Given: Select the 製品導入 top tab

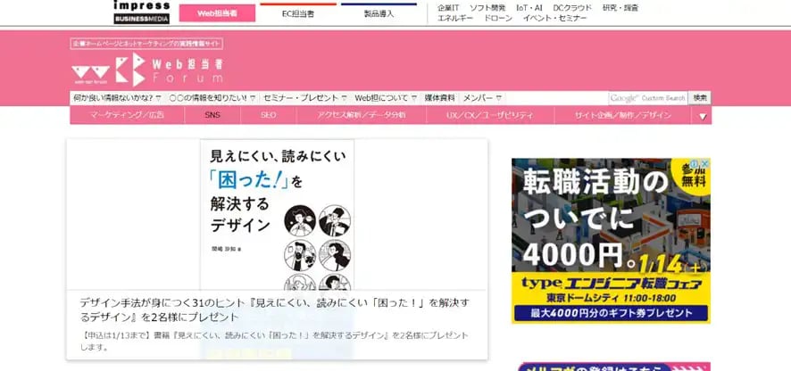Looking at the screenshot, I should point(379,13).
